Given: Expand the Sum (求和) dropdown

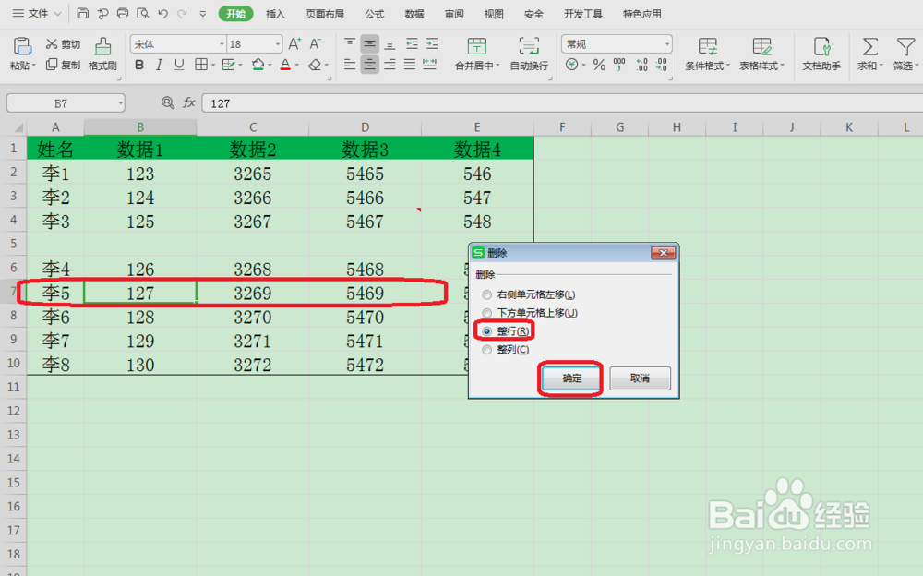Looking at the screenshot, I should [881, 66].
